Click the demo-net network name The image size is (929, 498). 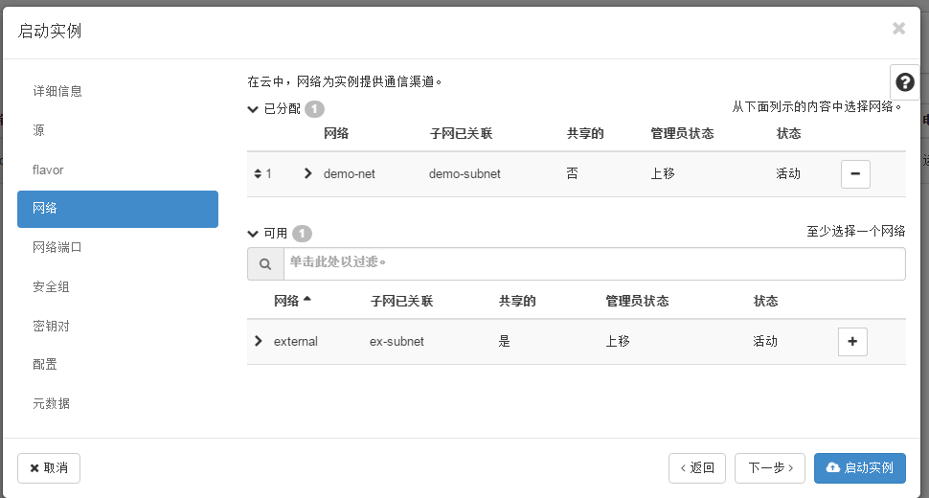click(x=349, y=174)
